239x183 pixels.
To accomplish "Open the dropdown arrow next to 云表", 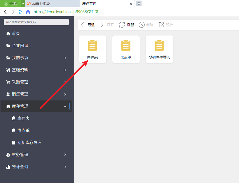I will [23, 4].
